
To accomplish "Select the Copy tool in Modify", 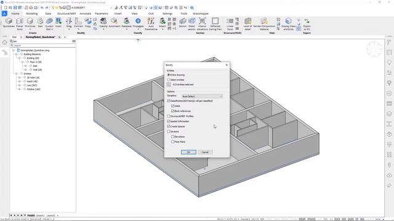I will point(87,23).
